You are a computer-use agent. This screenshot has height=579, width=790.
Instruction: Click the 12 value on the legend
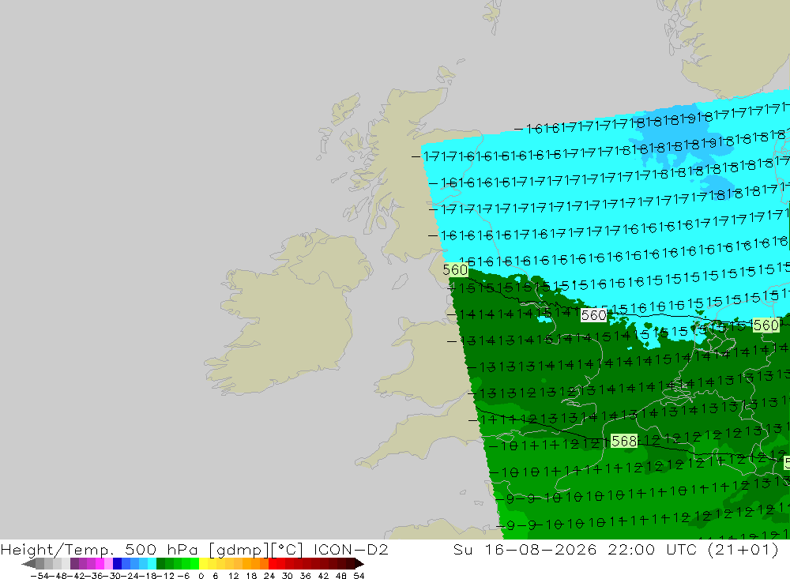click(x=233, y=576)
